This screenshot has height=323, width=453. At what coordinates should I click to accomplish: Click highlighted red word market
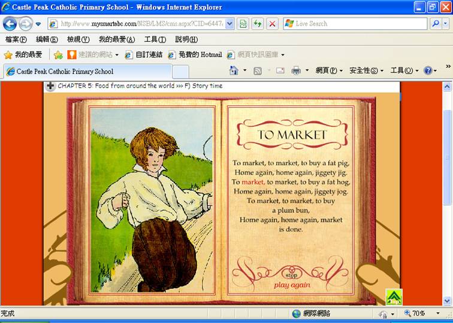tap(253, 182)
